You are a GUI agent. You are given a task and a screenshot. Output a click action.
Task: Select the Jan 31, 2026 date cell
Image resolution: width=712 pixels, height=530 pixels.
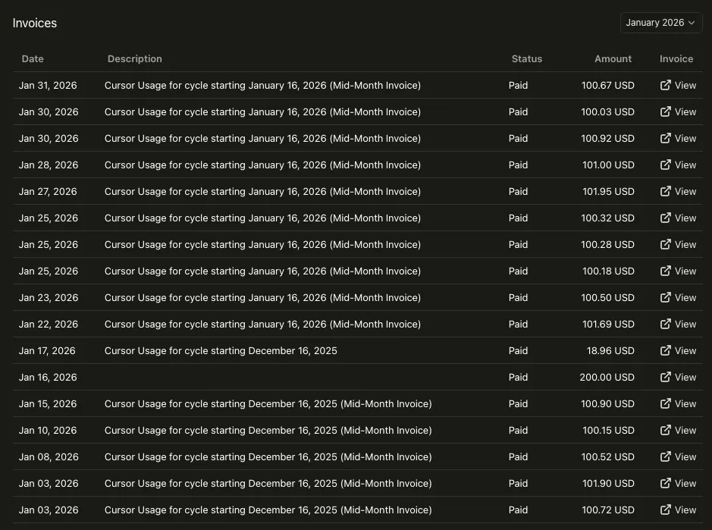point(48,86)
